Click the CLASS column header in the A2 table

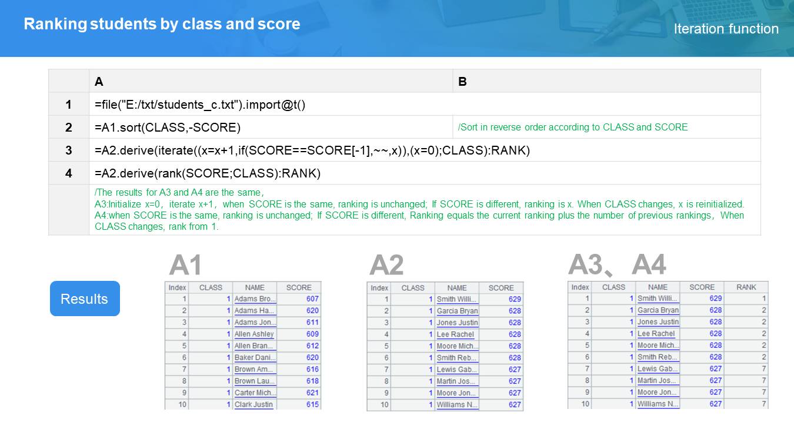tap(413, 288)
